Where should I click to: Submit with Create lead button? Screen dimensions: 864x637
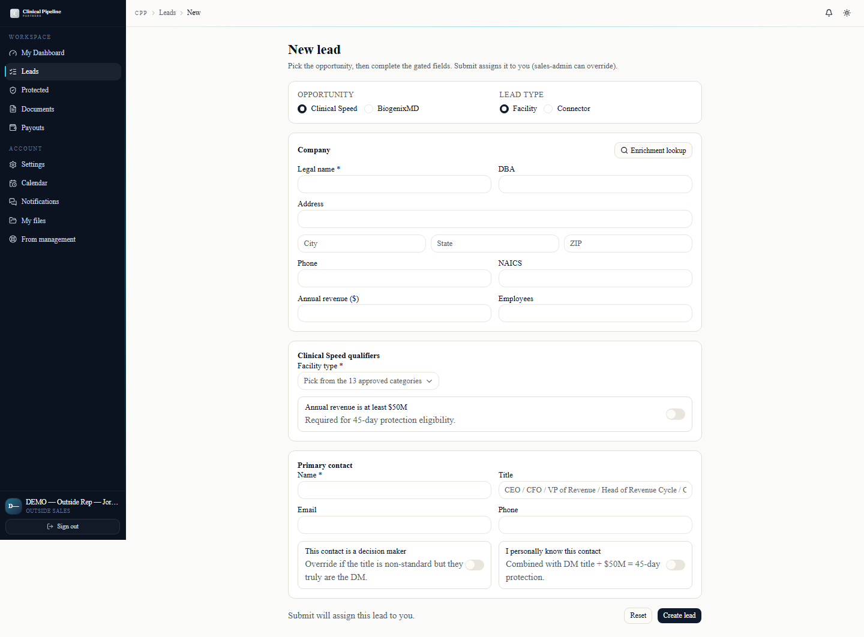(679, 615)
